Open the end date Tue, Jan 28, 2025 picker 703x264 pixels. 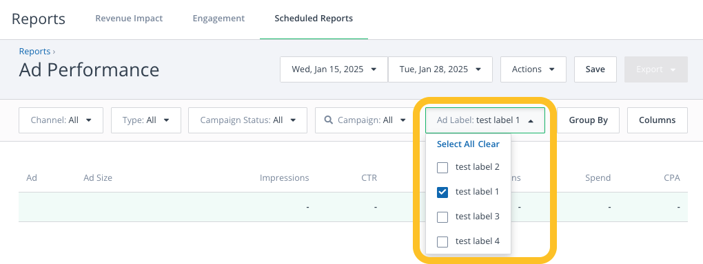[440, 69]
